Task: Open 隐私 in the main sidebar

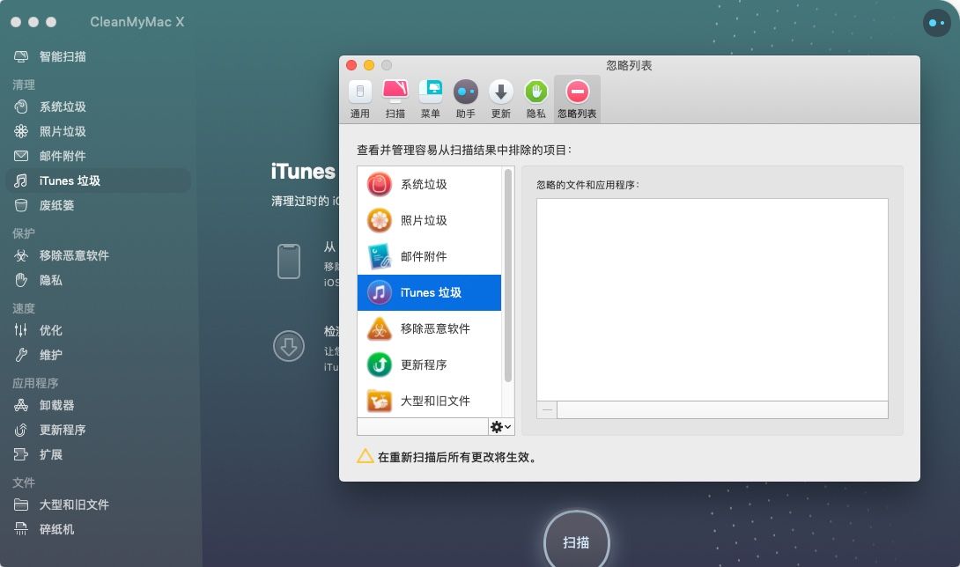Action: [98, 281]
